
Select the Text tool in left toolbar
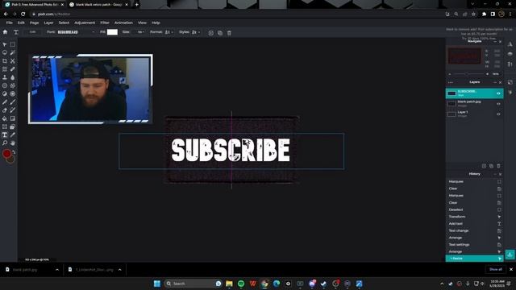(5, 135)
